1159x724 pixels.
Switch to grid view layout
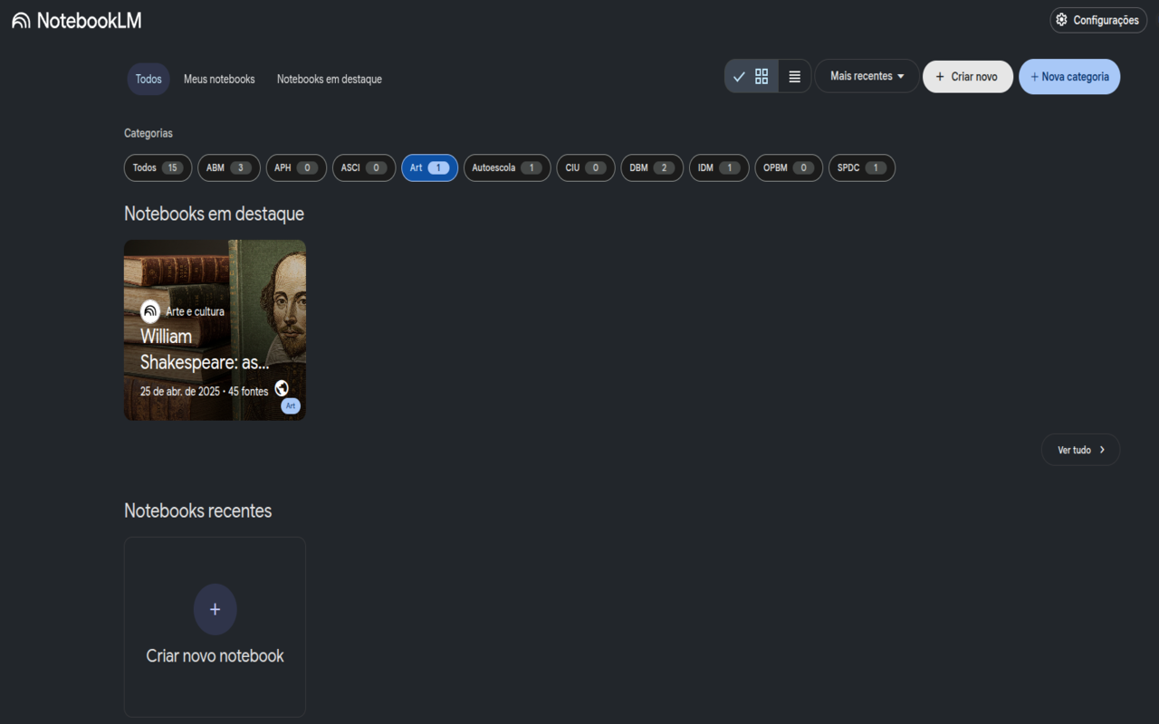coord(761,76)
